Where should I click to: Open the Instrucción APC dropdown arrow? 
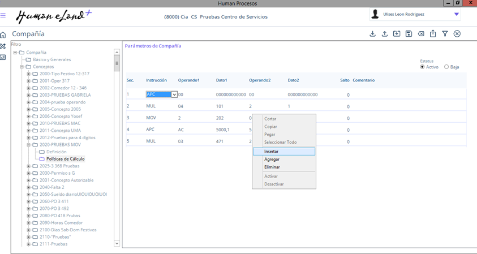point(174,95)
